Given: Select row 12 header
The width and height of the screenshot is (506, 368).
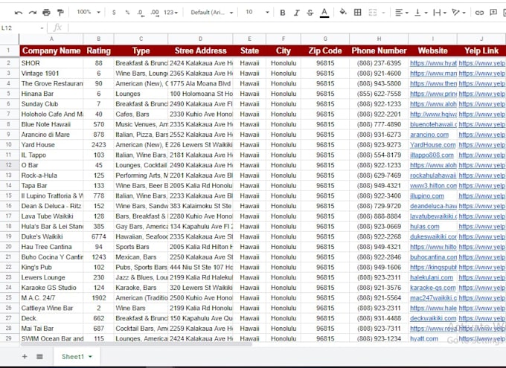Looking at the screenshot, I should [9, 165].
